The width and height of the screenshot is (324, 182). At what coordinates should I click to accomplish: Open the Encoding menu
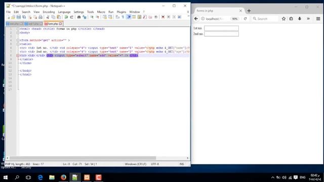click(49, 12)
